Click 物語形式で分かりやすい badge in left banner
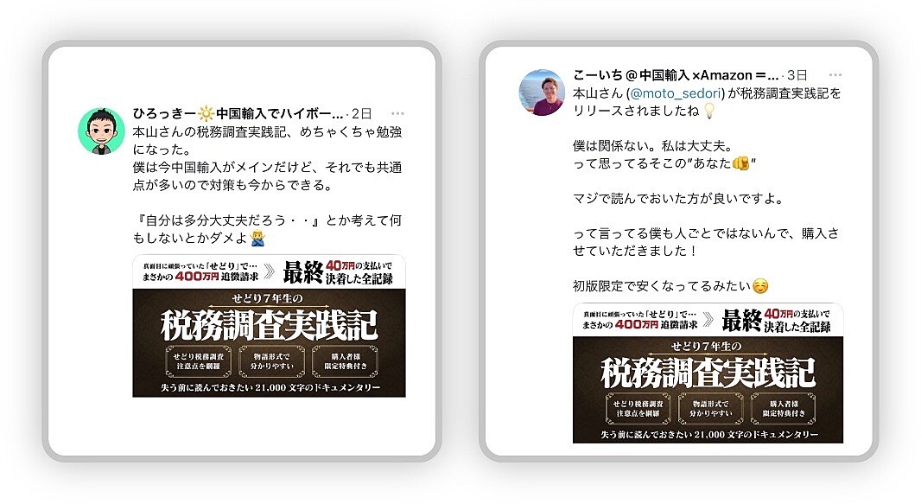Viewport: 921px width, 504px height. [271, 361]
